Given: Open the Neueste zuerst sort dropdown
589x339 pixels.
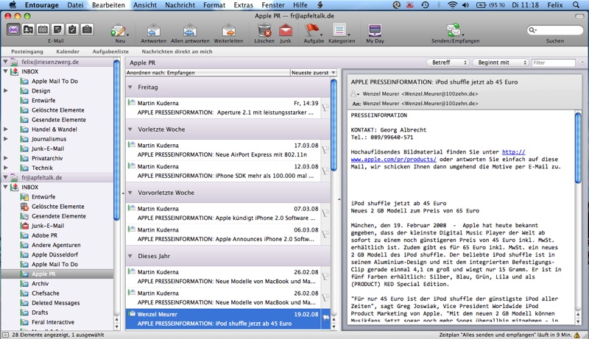Looking at the screenshot, I should (313, 73).
